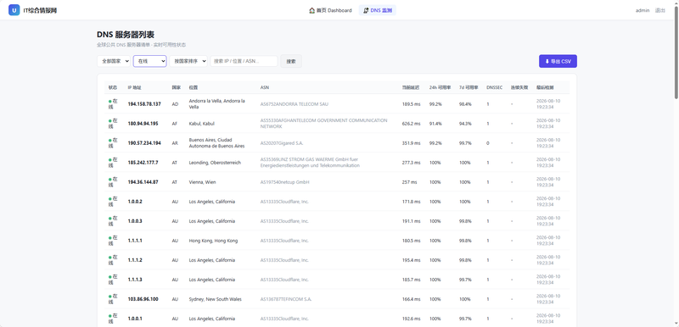Click the 最后检测 column header

pos(545,87)
